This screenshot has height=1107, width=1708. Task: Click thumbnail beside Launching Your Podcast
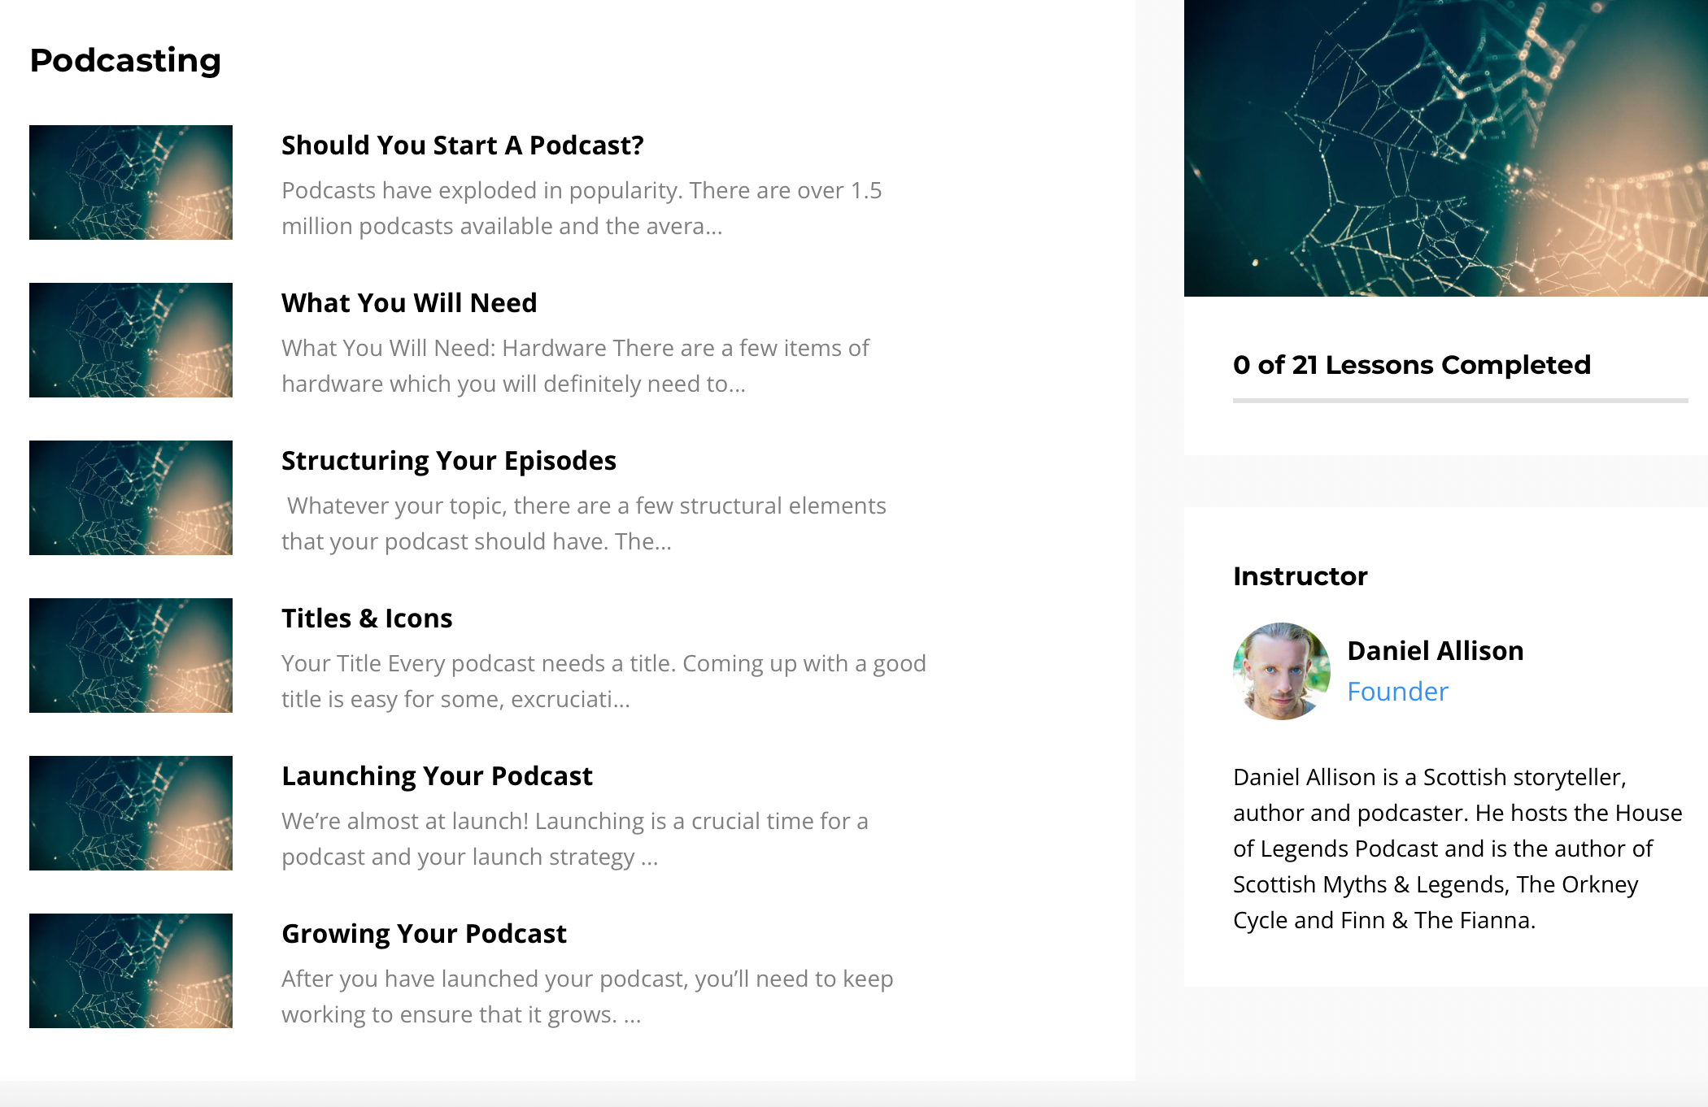(131, 813)
